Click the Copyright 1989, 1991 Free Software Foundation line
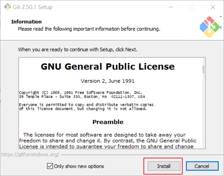Screen dimensions: 224x176 [x=81, y=93]
